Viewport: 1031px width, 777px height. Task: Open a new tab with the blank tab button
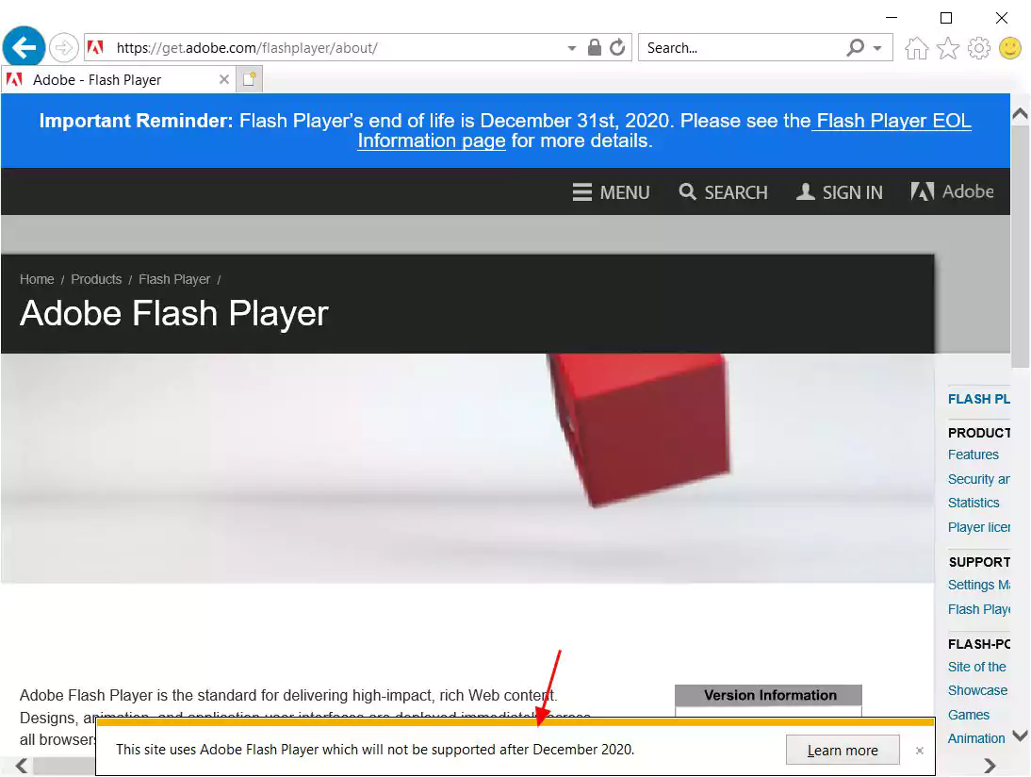point(249,79)
